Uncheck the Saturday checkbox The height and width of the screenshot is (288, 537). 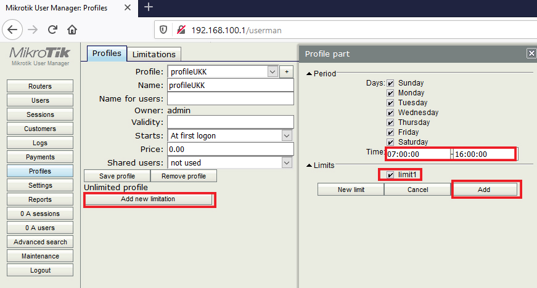[x=390, y=142]
